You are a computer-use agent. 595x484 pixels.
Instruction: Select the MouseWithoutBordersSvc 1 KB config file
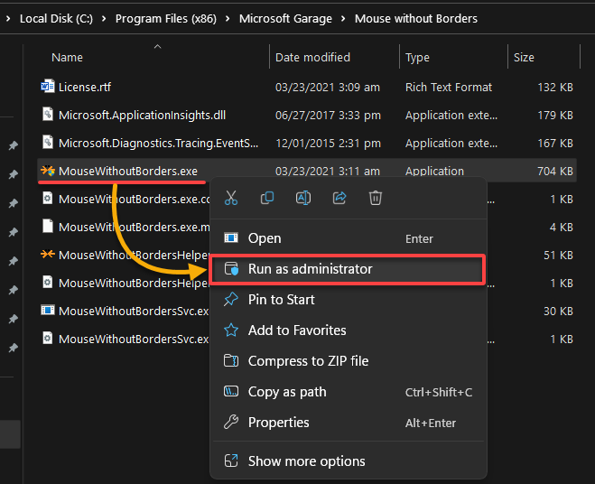tap(134, 339)
